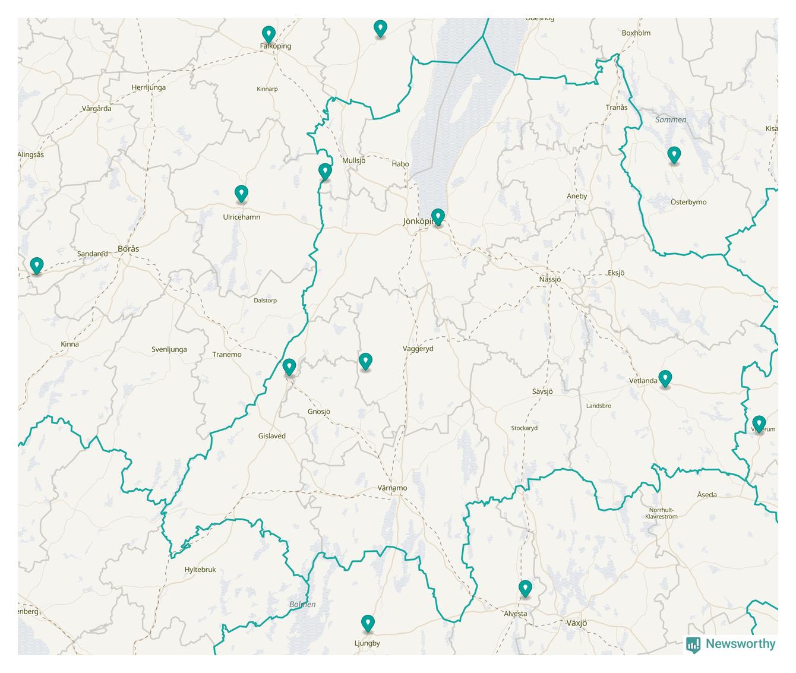Viewport: 796px width, 673px height.
Task: Select the map marker at Ulricehamn
Action: (241, 193)
